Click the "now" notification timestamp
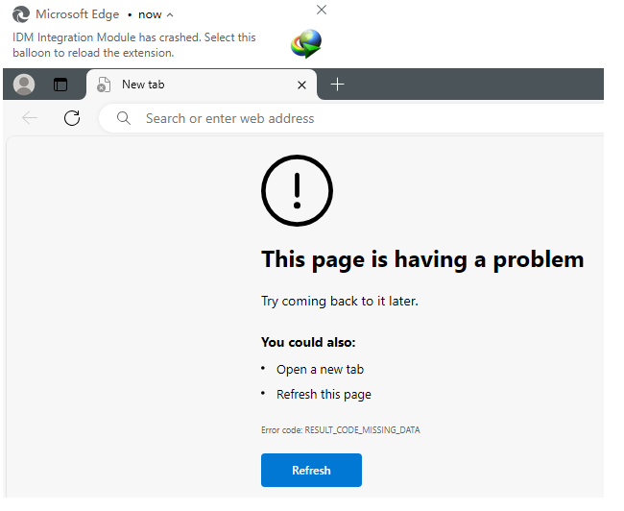 pos(150,15)
